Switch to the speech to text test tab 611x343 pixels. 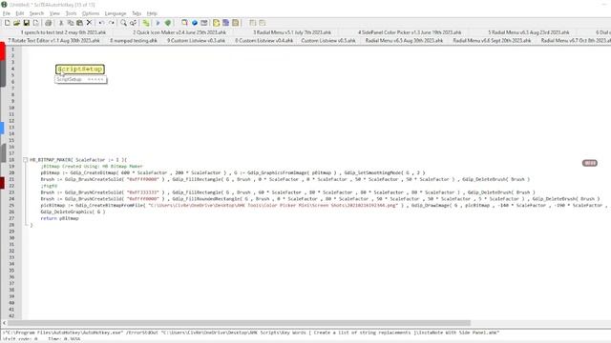tap(63, 32)
